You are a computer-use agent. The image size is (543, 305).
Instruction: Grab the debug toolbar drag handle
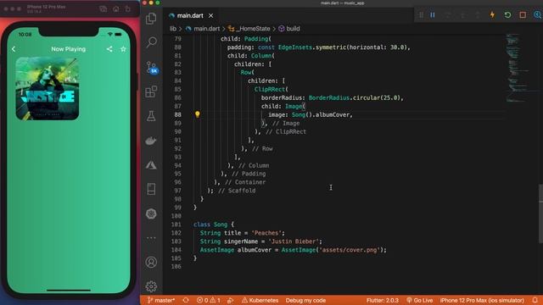click(421, 15)
